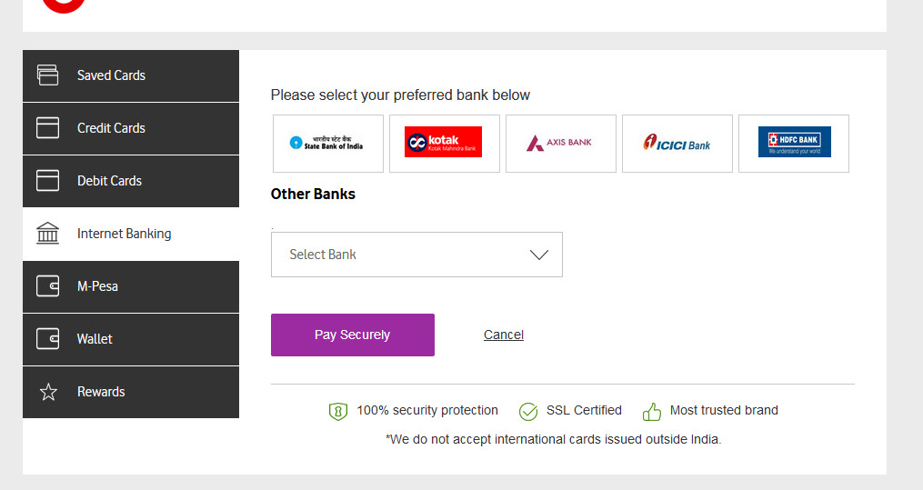Click the Select Bank chevron arrow

tap(539, 255)
